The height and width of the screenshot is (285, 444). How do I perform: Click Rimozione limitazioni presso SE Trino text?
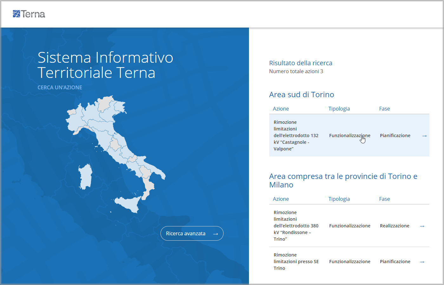point(296,262)
